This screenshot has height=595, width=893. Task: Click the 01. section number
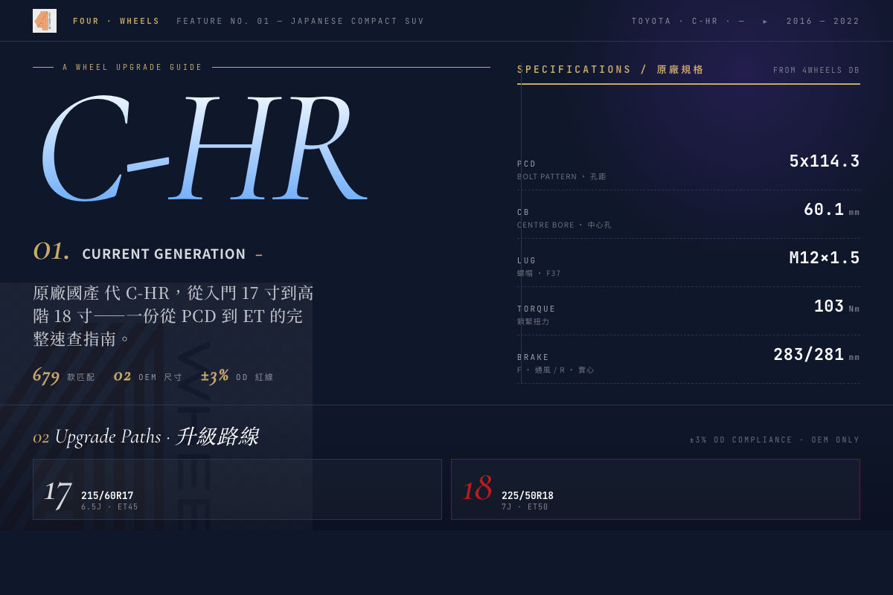coord(51,251)
